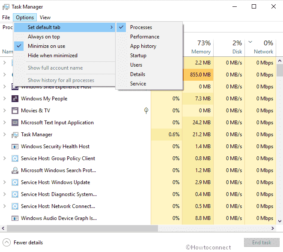Select Details as the default tab
Viewport: 283px width, 252px height.
(x=149, y=74)
